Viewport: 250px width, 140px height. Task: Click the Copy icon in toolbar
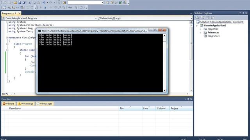click(x=34, y=3)
